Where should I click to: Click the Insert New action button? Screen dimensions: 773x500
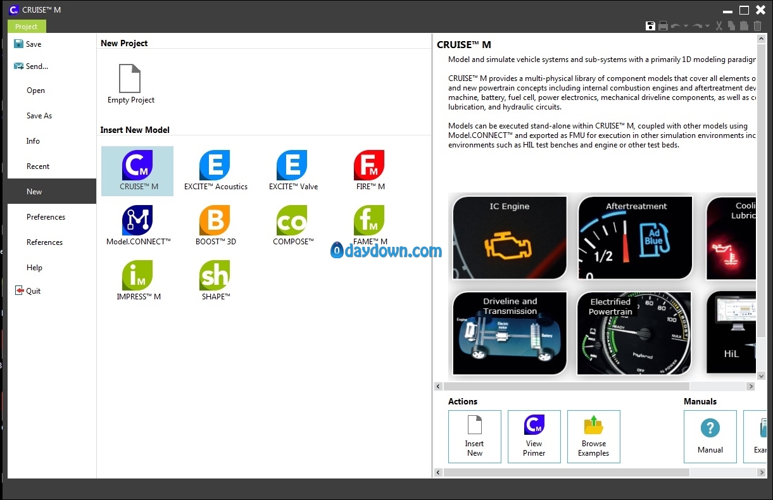475,437
